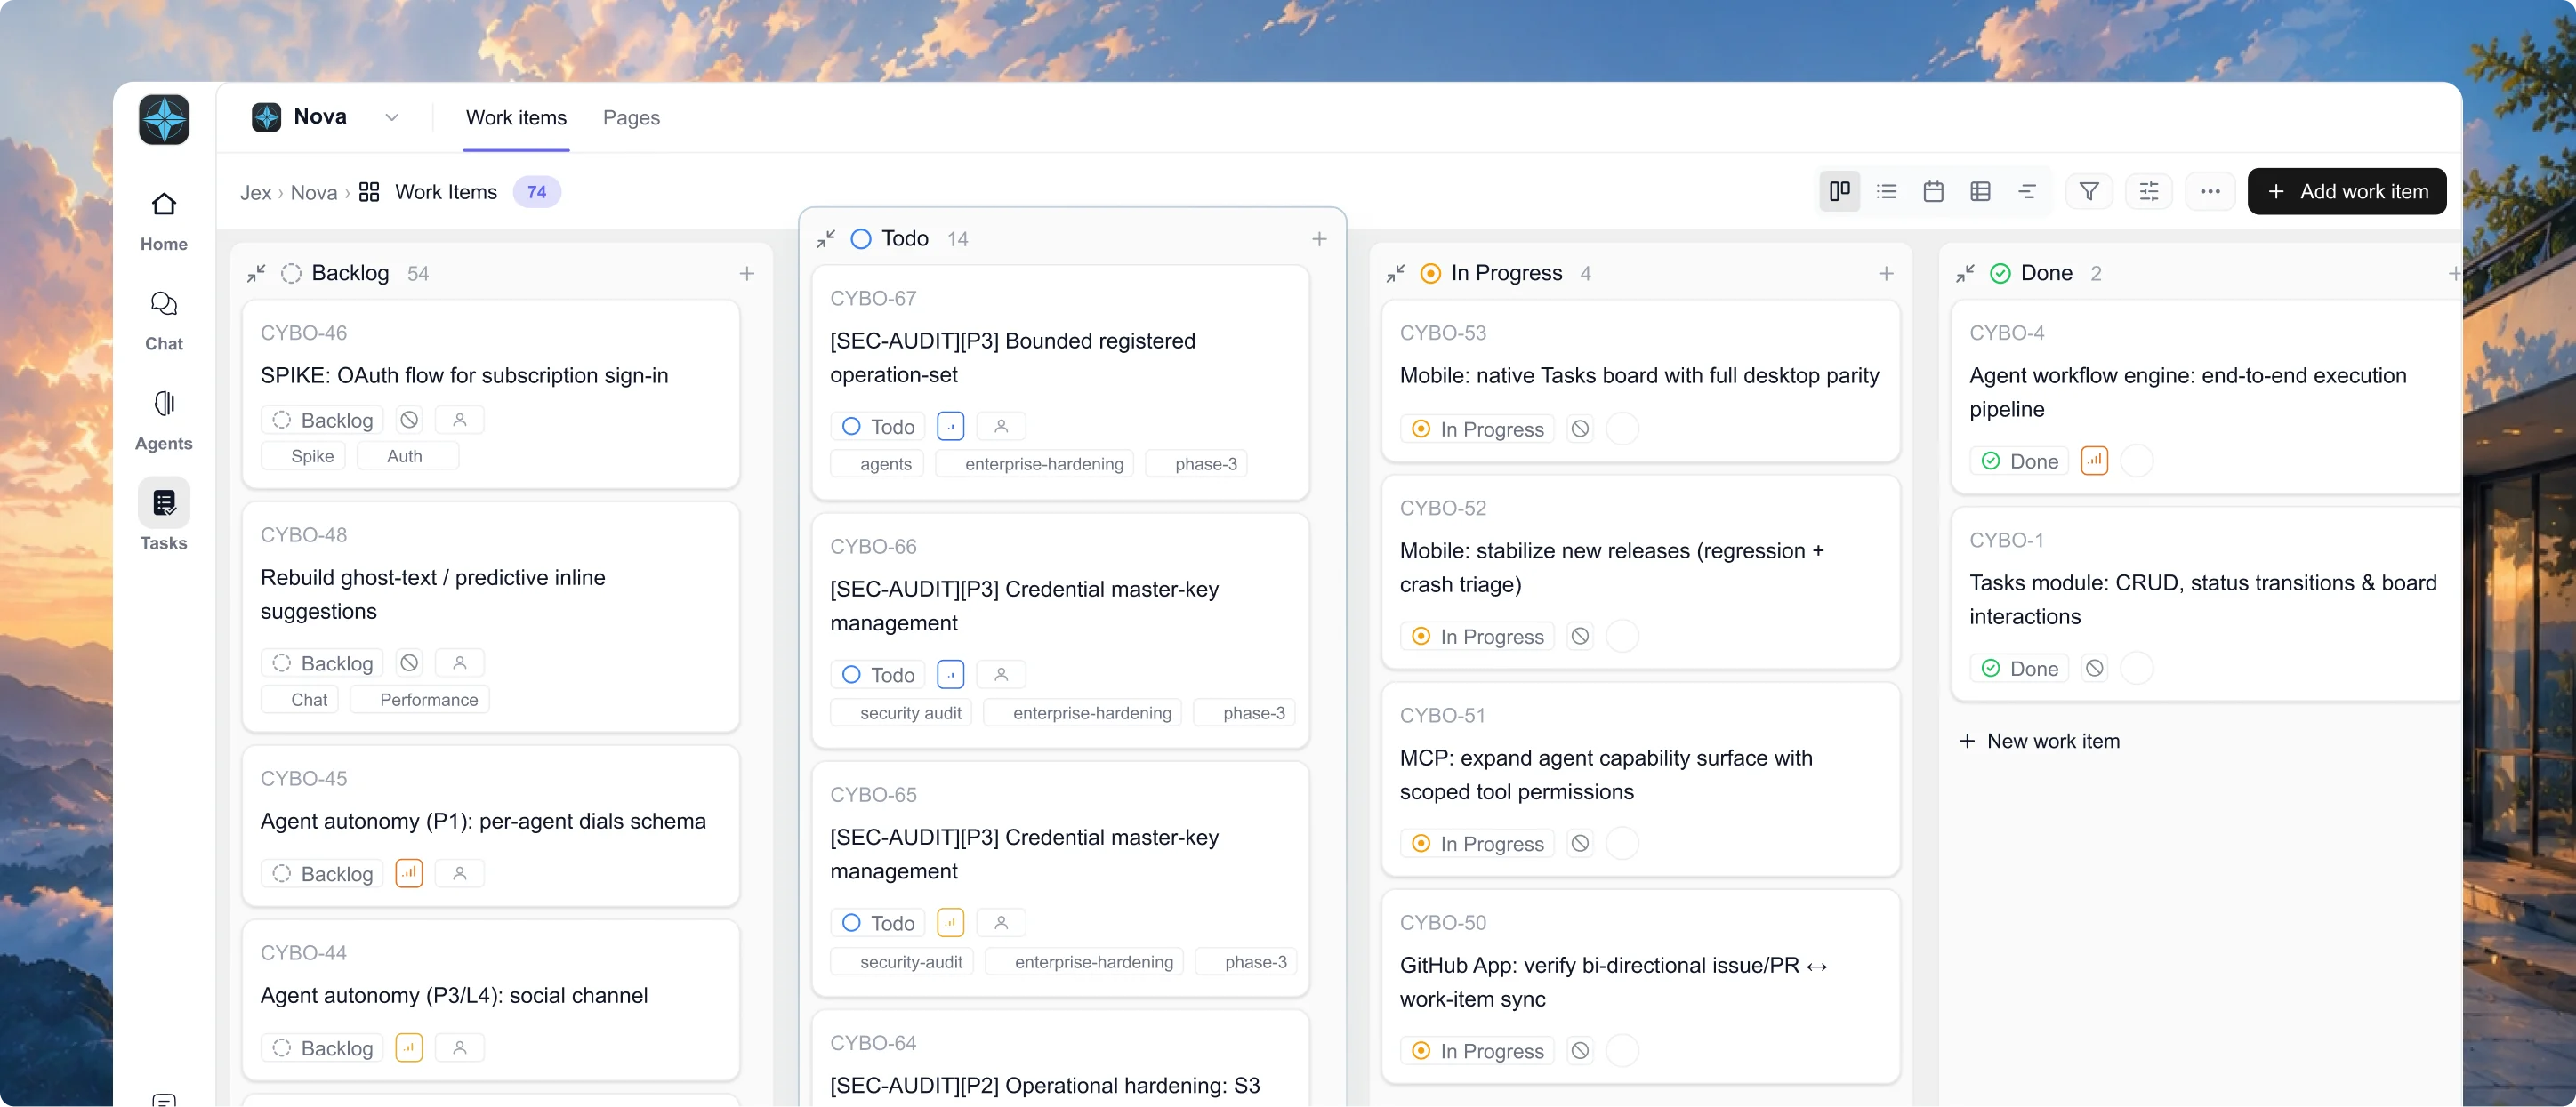Change priority chip on CYBO-4 card

tap(2094, 460)
